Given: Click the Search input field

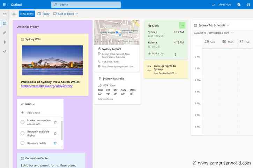Looking at the screenshot, I should 86,5.
